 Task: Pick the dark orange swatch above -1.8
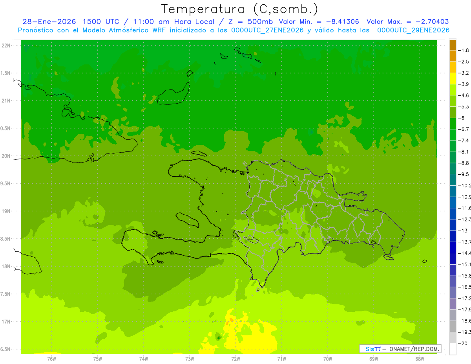[453, 45]
